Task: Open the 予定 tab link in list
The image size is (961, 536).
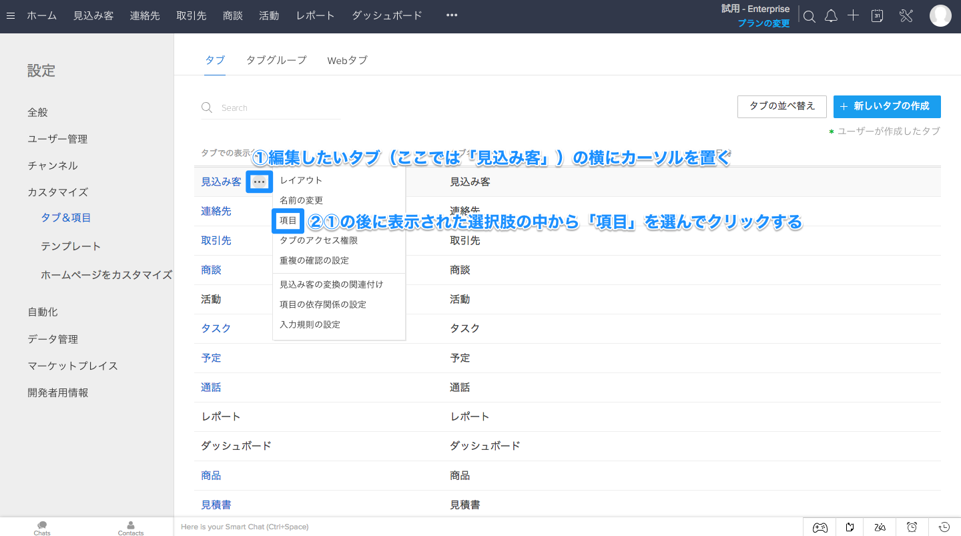Action: pyautogui.click(x=211, y=358)
